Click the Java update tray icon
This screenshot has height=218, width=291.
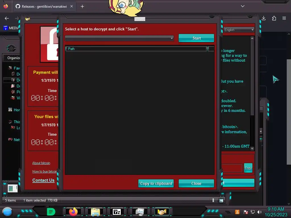click(237, 212)
